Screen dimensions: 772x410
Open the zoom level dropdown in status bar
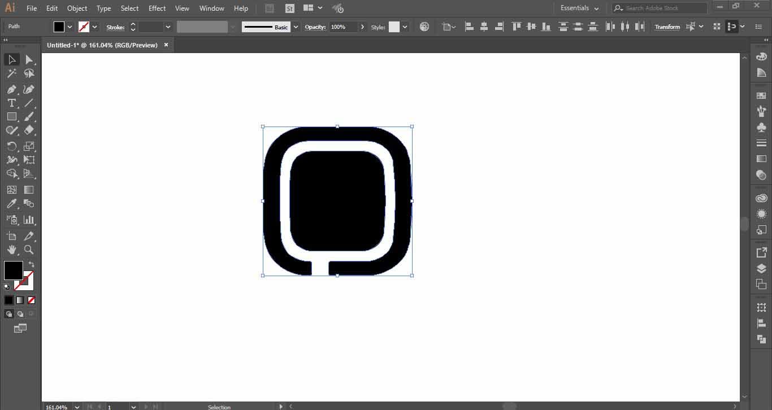coord(77,407)
